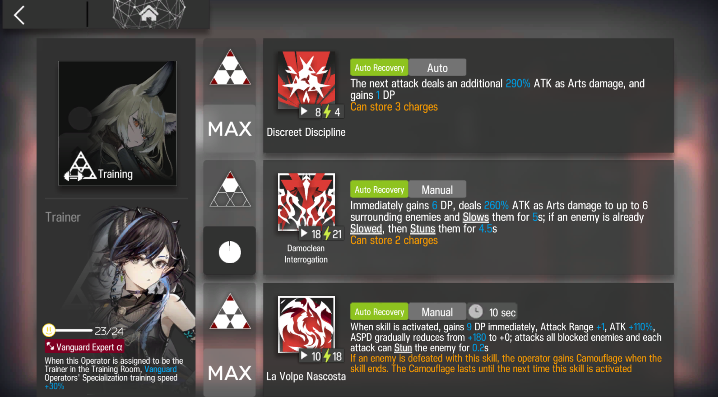718x397 pixels.
Task: Open the training operator portrait
Action: [117, 123]
